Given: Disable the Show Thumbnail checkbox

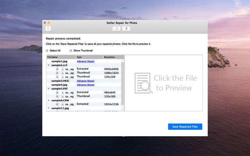Looking at the screenshot, I should coord(71,50).
